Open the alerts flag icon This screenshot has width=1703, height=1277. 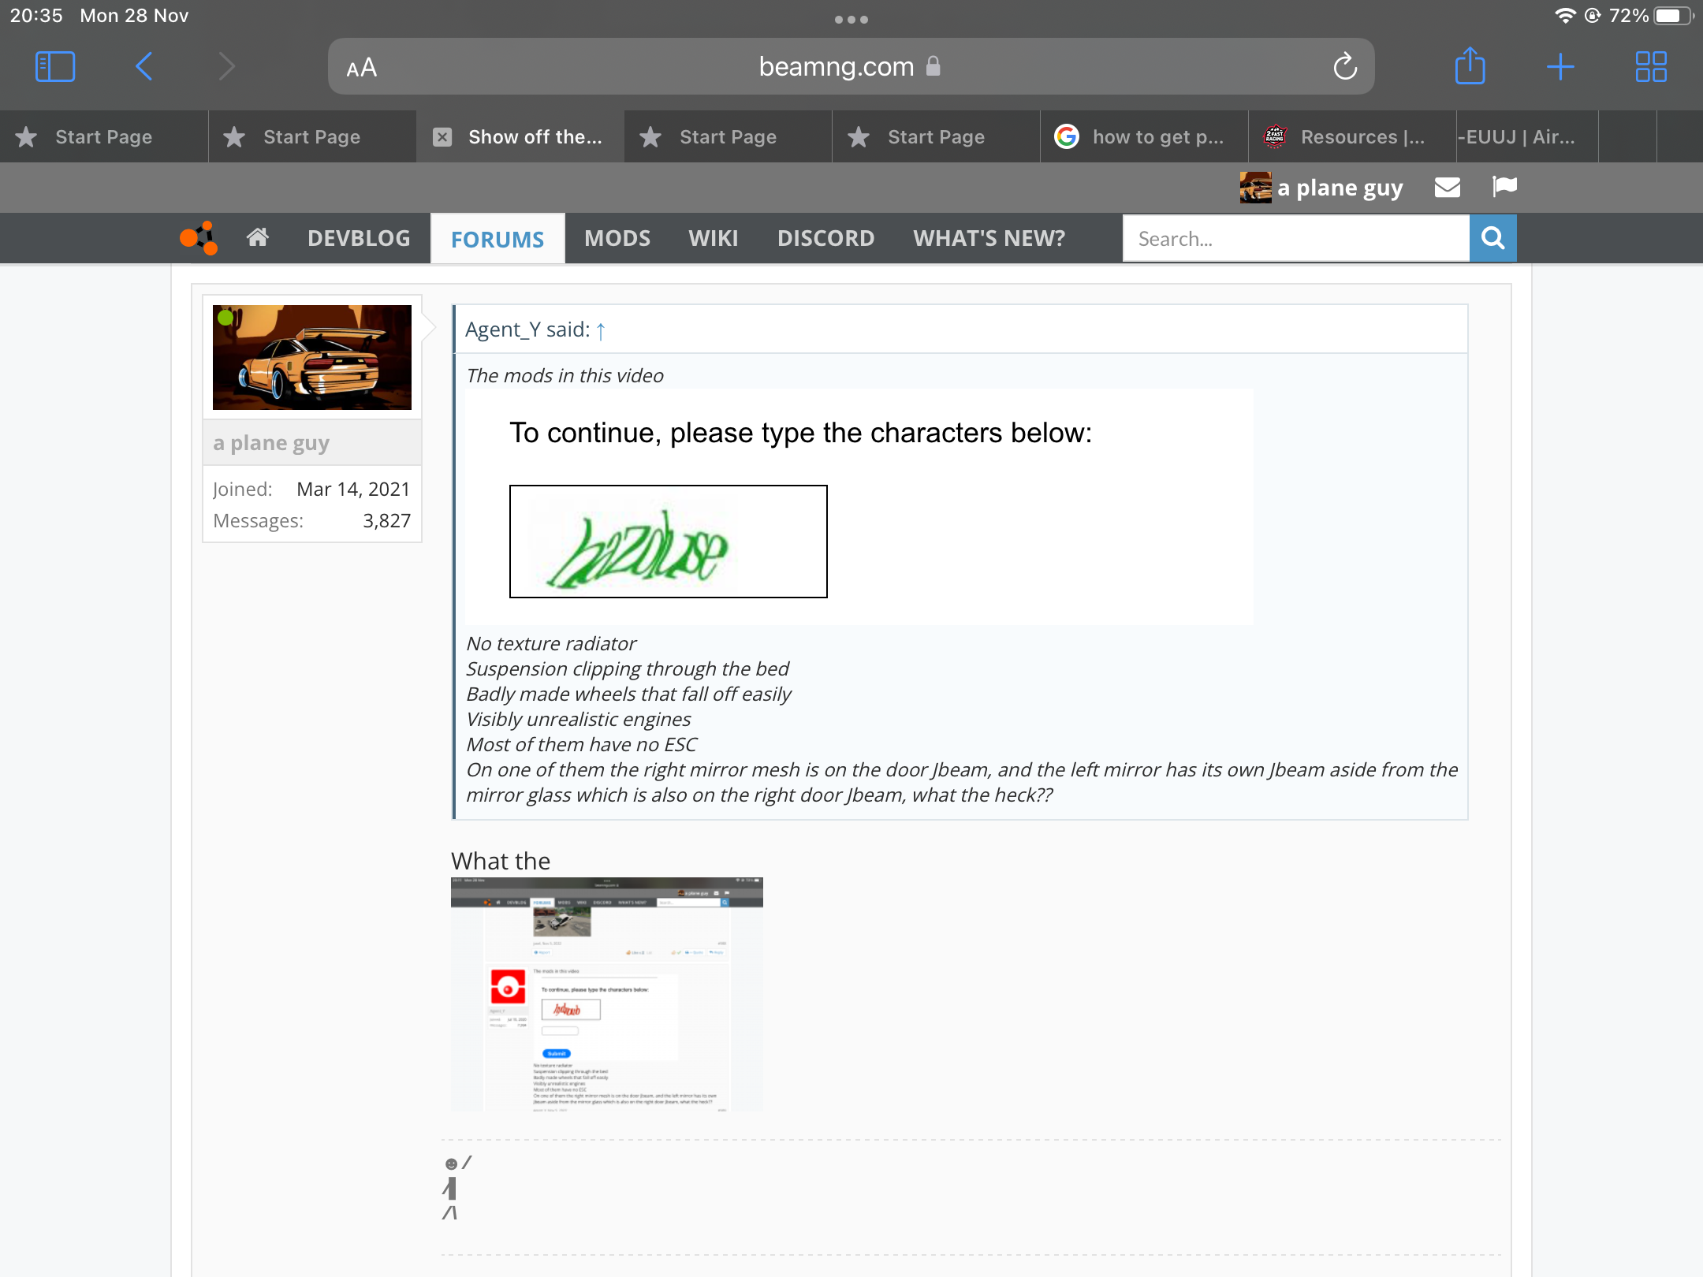[1504, 187]
